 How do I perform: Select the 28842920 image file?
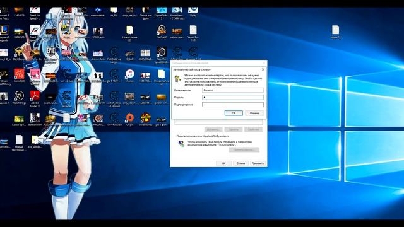[19, 32]
